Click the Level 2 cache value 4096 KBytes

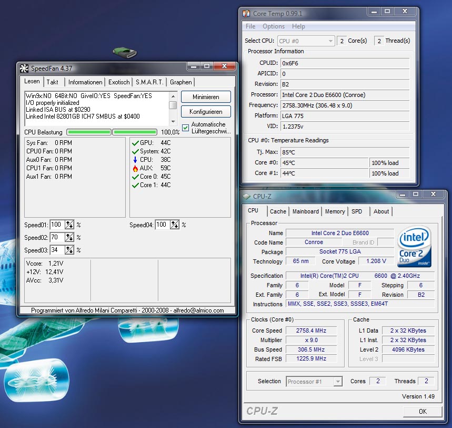click(x=408, y=349)
